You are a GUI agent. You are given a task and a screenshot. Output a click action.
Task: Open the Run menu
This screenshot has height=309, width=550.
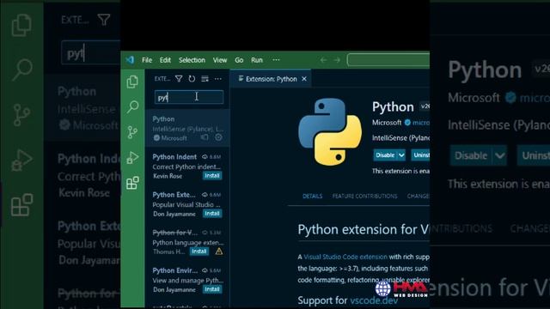pos(257,60)
